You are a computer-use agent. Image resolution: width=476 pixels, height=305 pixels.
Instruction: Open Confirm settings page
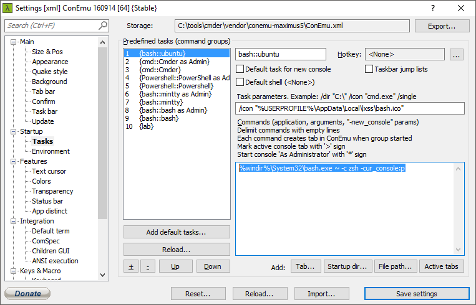pos(44,101)
